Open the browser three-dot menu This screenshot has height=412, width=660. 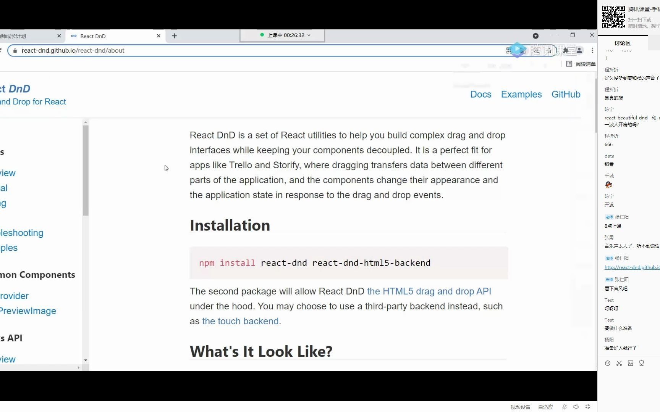click(592, 50)
